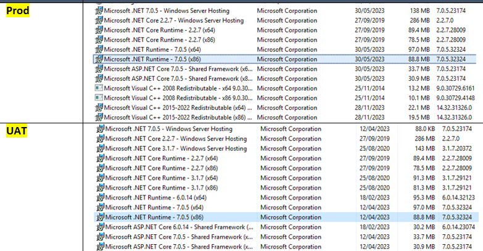
Task: Click date 30/05/2023 on highlighted Prod .NET Runtime row
Action: click(369, 59)
